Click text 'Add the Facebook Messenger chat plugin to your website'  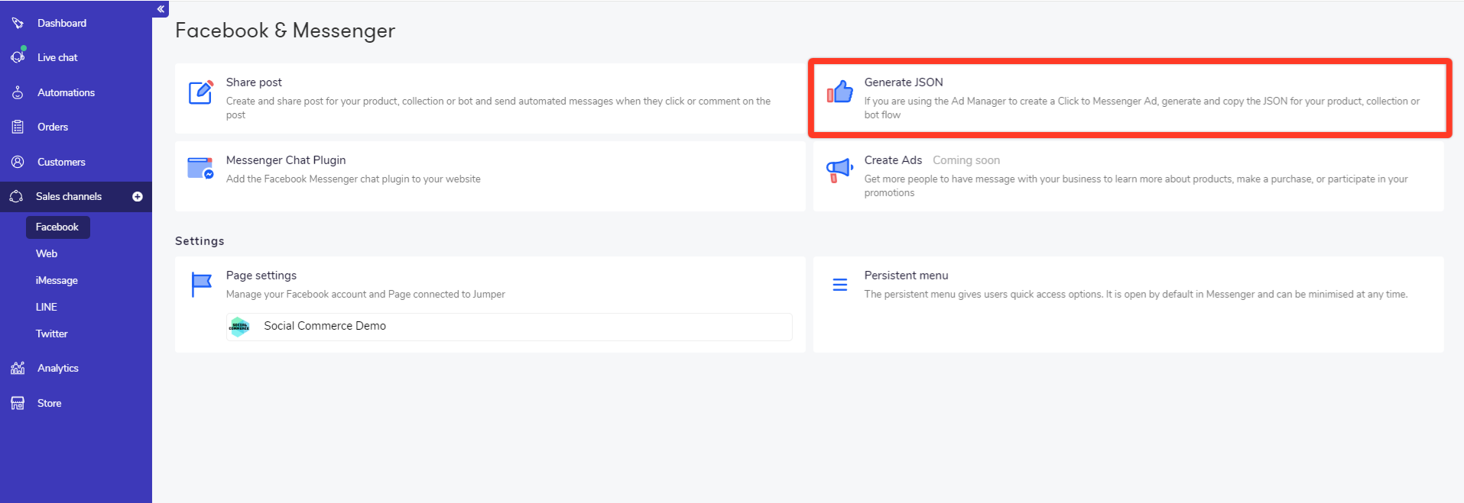tap(353, 179)
